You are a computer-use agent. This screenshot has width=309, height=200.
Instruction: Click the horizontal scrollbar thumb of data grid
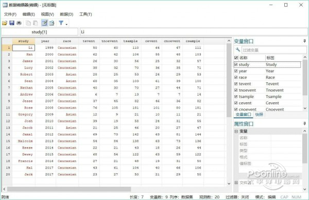69,189
